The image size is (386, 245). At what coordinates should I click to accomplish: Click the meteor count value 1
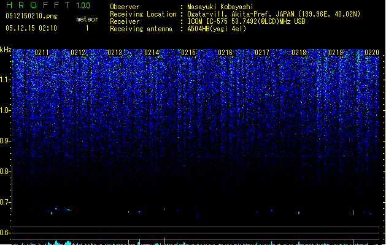click(87, 28)
